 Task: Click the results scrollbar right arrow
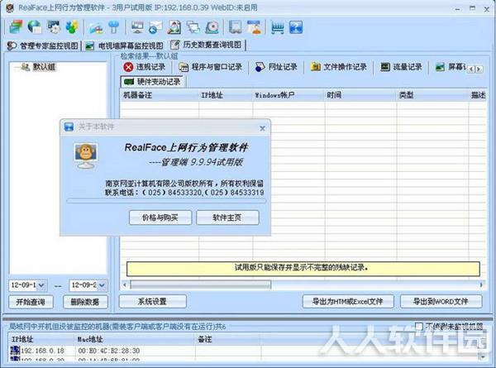(x=480, y=284)
